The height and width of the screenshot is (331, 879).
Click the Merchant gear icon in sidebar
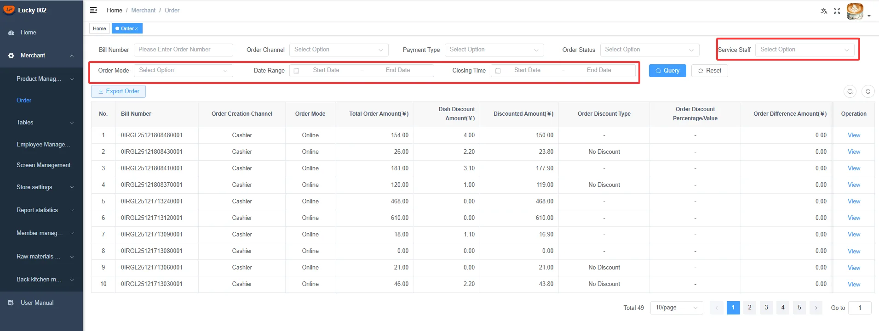coord(11,56)
